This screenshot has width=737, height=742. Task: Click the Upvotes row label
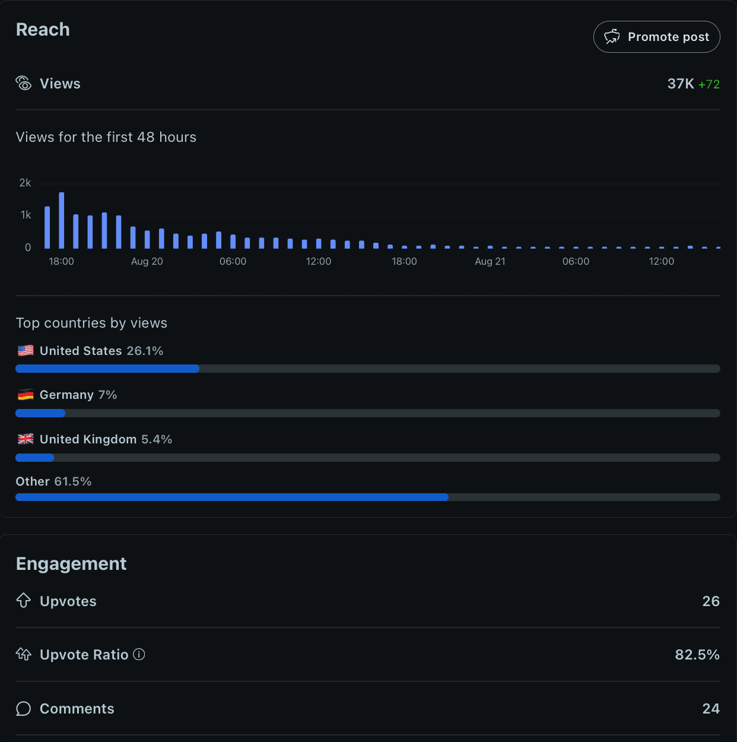coord(68,601)
